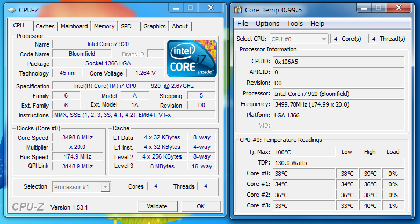Click the Version 1.53.1 label

(69, 207)
